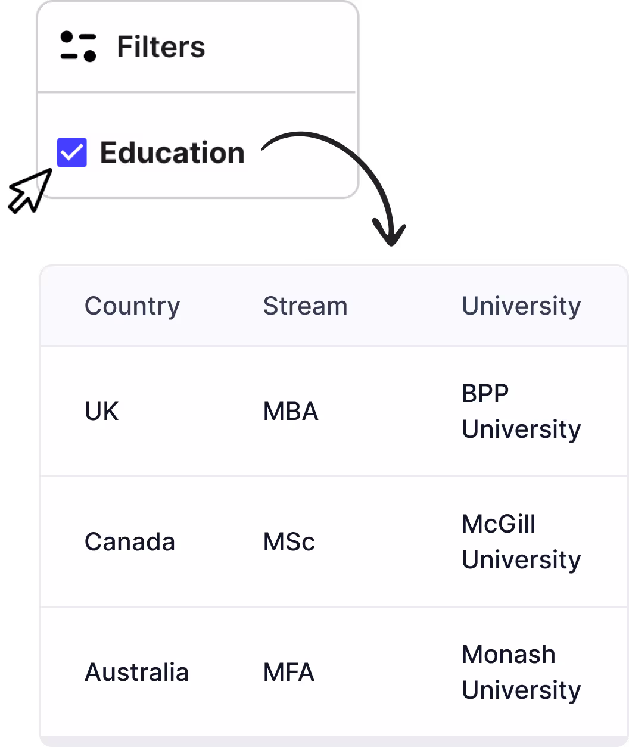629x747 pixels.
Task: Click the table header row background
Action: tap(334, 306)
